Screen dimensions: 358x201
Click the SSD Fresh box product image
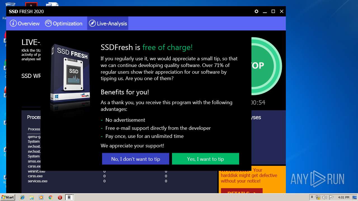[70, 74]
